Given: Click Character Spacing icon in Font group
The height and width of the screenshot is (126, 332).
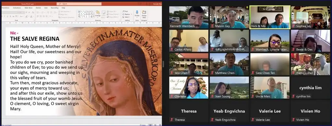Looking at the screenshot, I should coord(17,16).
